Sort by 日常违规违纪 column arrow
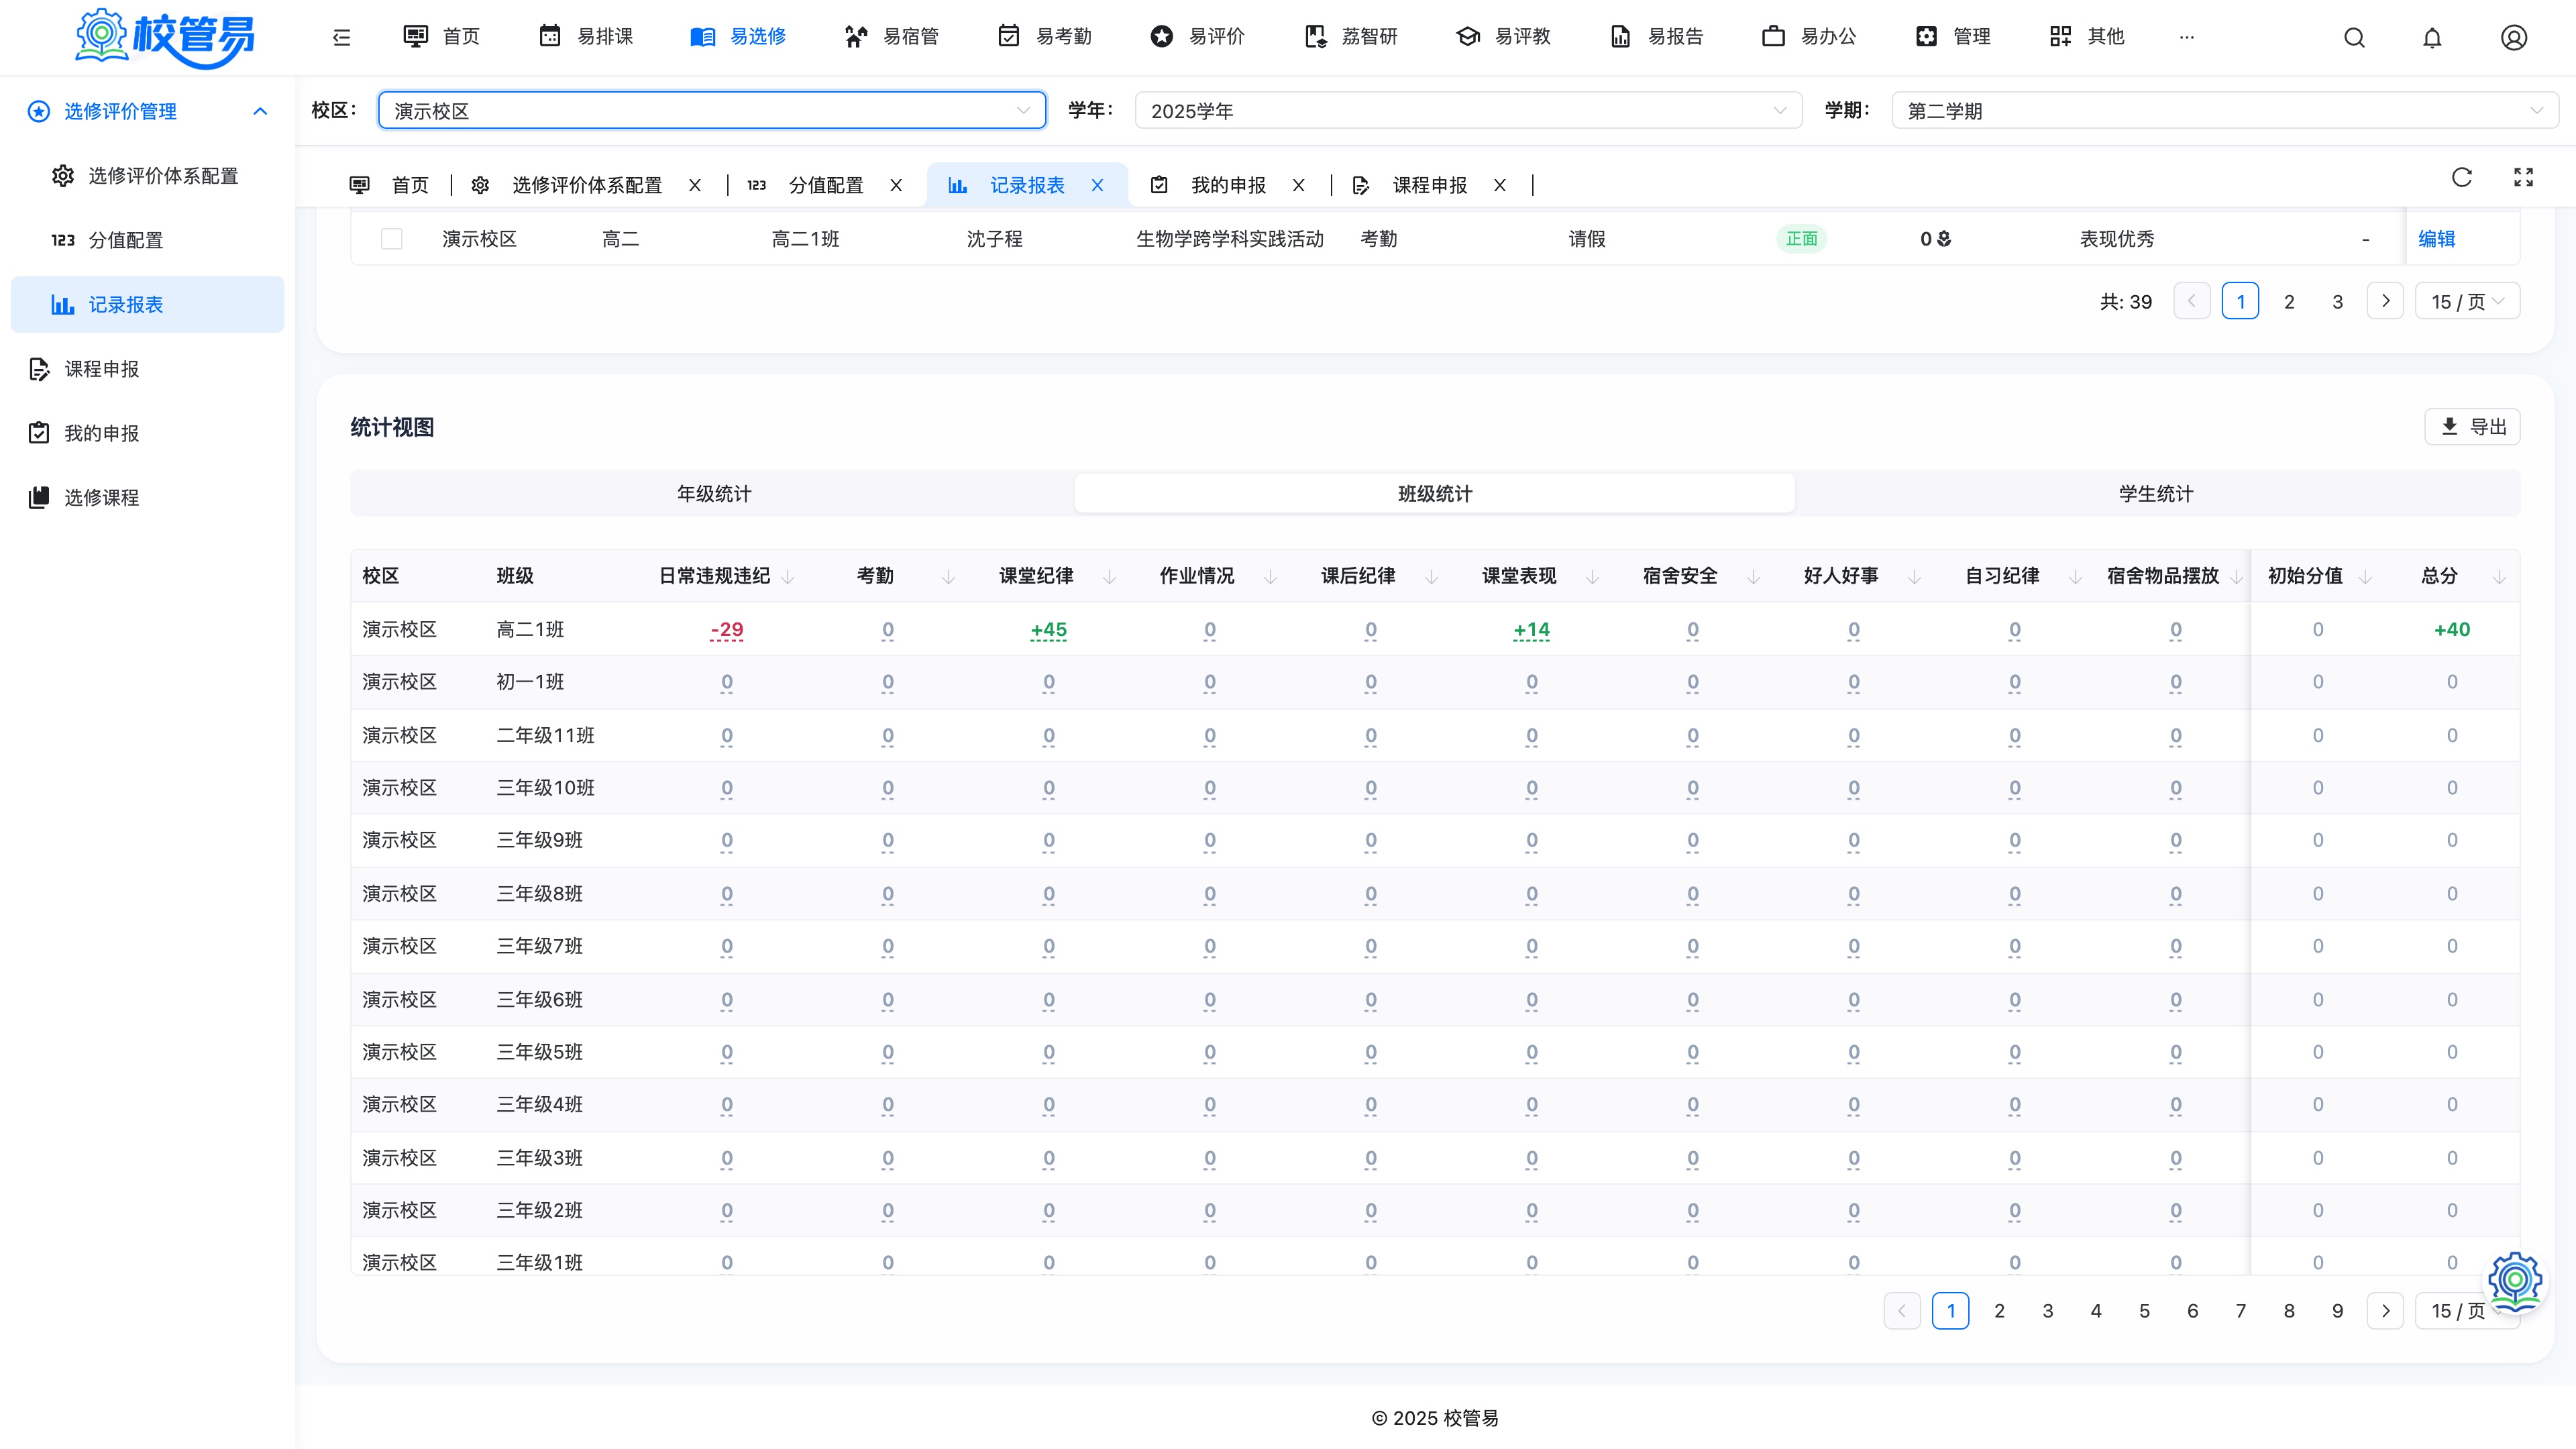 pyautogui.click(x=787, y=576)
